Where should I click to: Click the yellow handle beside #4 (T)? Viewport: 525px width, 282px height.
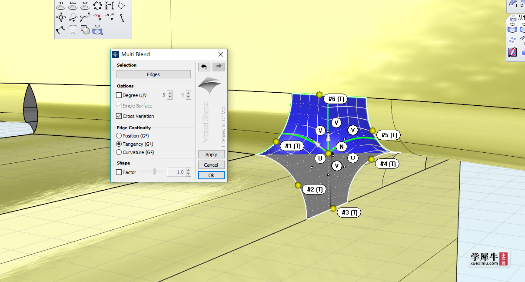(371, 159)
